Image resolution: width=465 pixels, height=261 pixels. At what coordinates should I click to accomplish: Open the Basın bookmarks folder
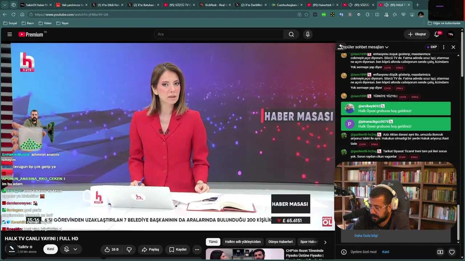(28, 23)
